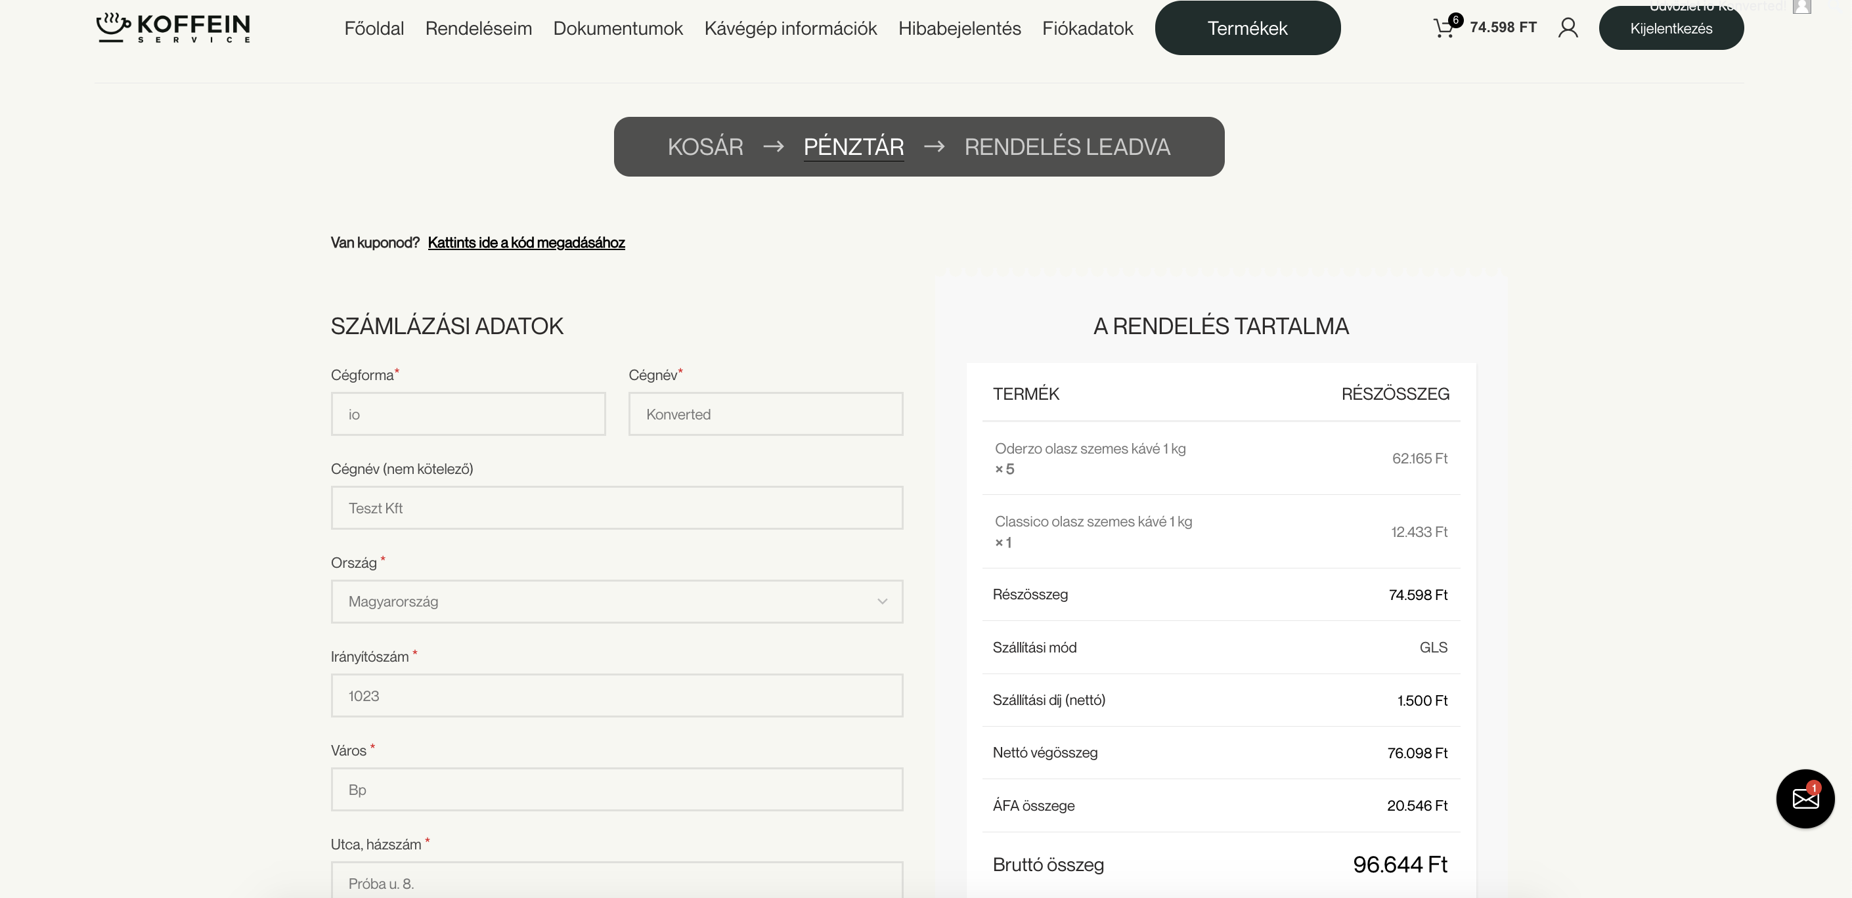Open Fiókadatok menu item

(1087, 28)
